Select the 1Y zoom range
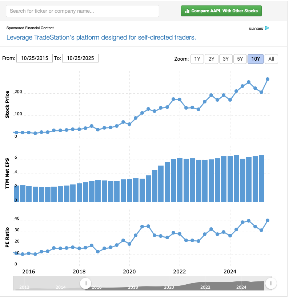 [197, 59]
